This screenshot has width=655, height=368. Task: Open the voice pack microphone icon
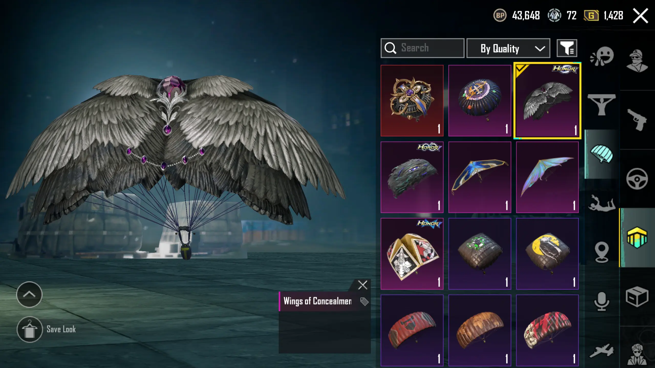tap(602, 301)
